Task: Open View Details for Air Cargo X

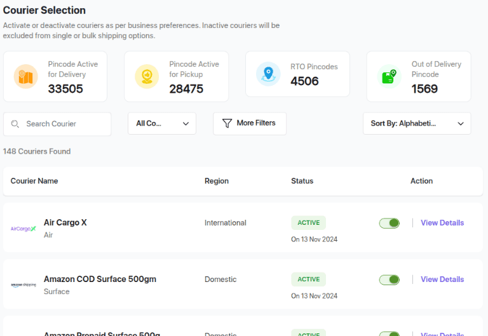Action: coord(442,223)
